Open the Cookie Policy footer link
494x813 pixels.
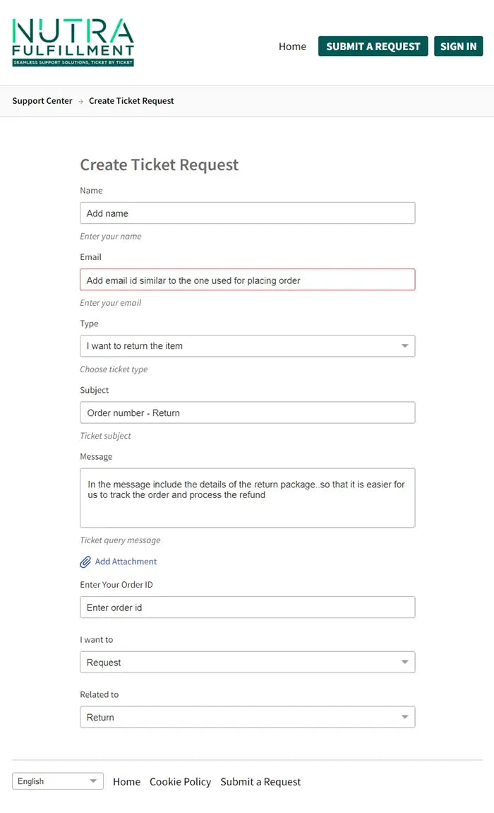tap(180, 782)
